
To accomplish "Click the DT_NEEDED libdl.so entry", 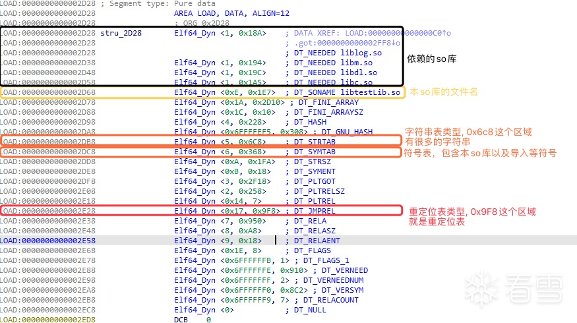I will click(x=335, y=73).
